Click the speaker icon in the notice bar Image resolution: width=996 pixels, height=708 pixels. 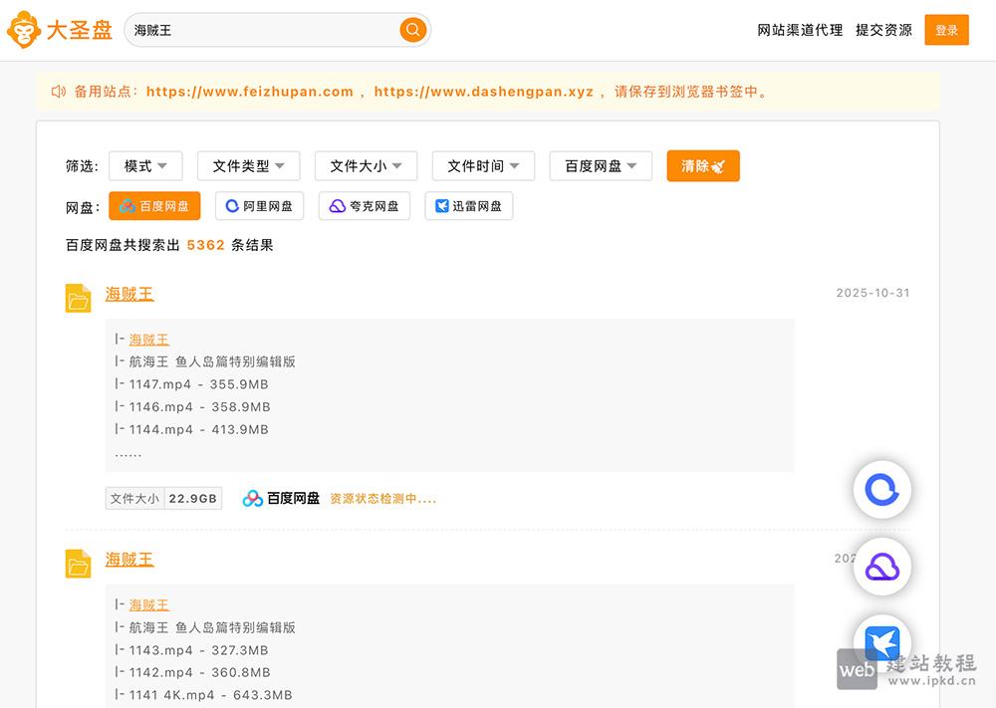pyautogui.click(x=57, y=91)
